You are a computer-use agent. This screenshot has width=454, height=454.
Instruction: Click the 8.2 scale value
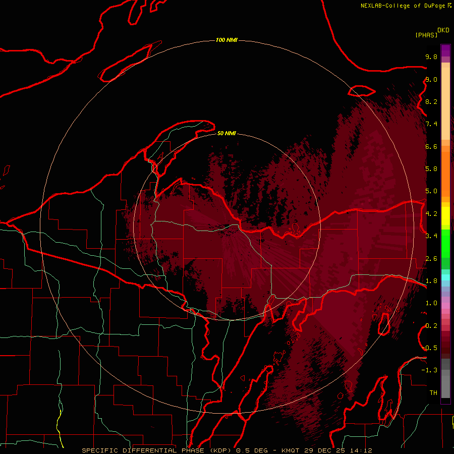[x=431, y=101]
